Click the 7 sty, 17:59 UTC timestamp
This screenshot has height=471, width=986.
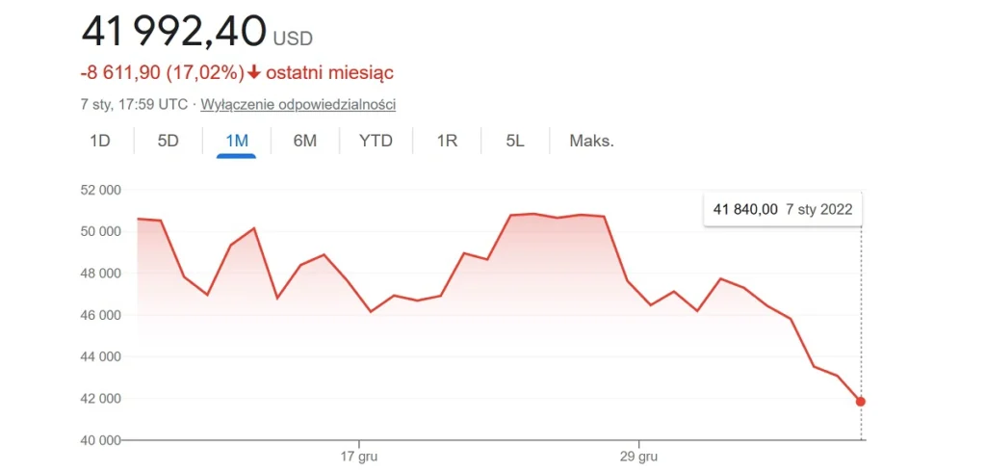point(135,104)
